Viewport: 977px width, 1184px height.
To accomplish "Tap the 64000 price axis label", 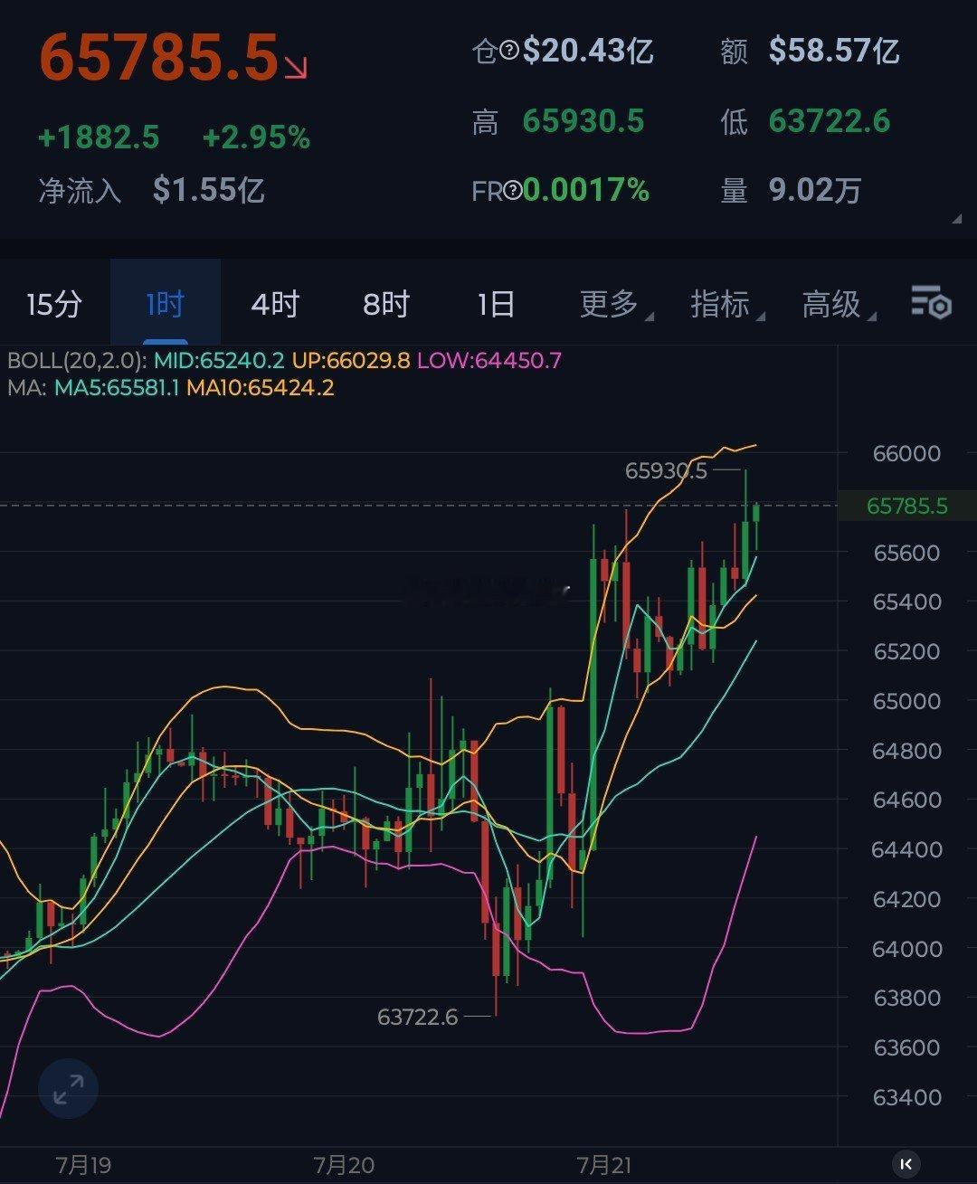I will [x=906, y=949].
